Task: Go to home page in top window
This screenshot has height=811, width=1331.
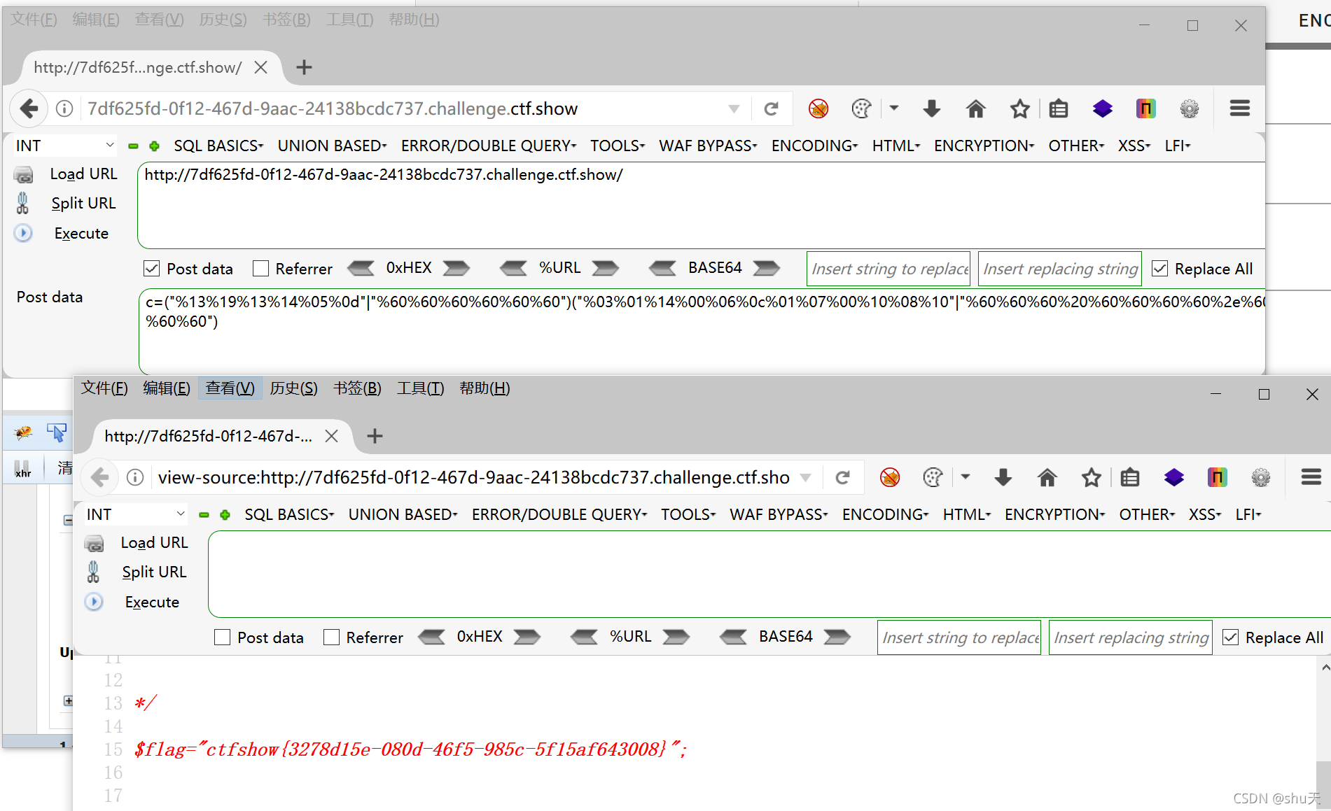Action: [x=975, y=108]
